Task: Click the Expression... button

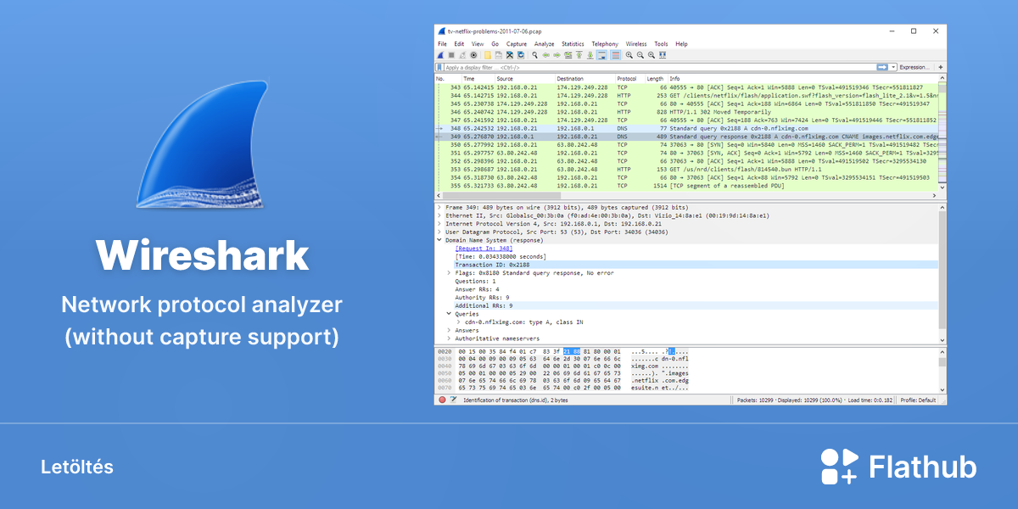Action: point(914,67)
